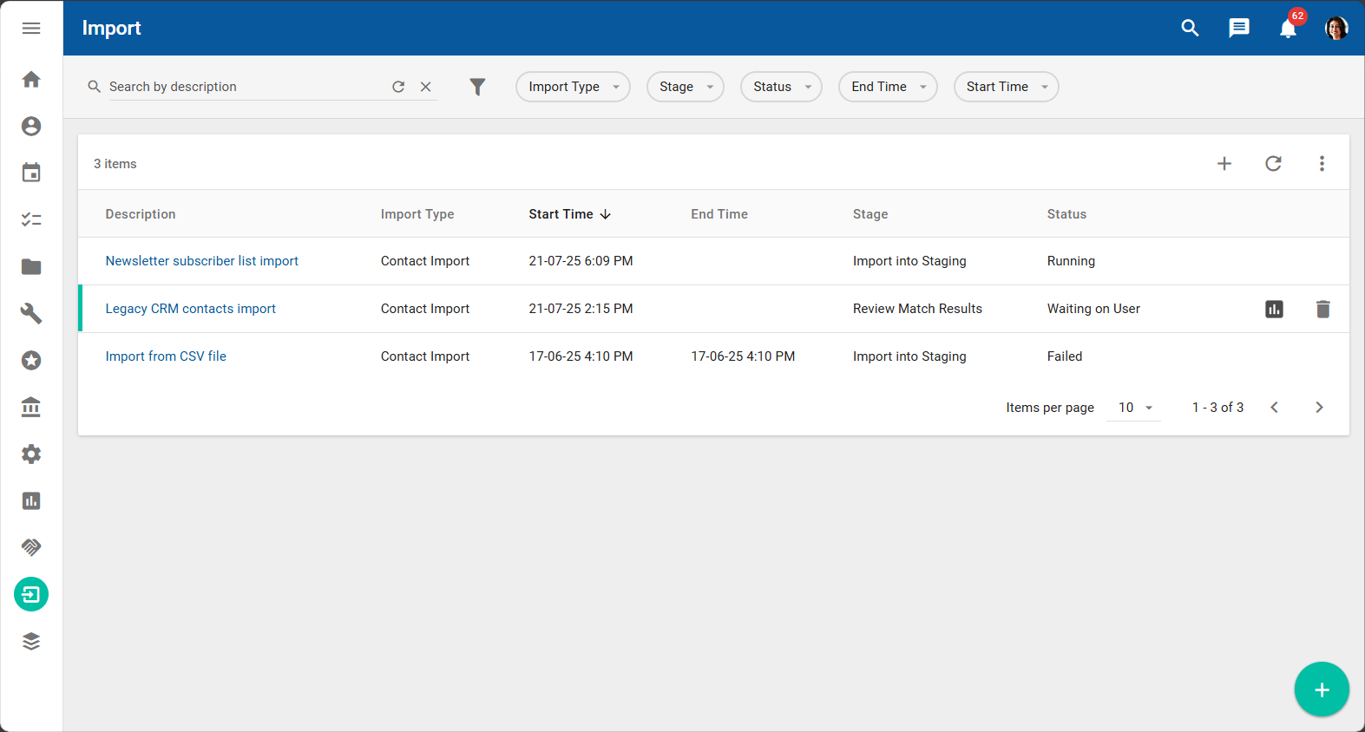Click the notifications bell icon
Screen dimensions: 1365x732
[1288, 29]
